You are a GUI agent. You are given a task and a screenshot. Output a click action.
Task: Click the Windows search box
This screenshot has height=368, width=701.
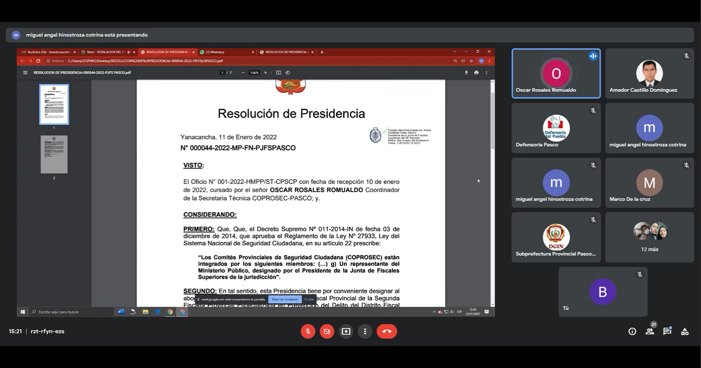click(71, 312)
